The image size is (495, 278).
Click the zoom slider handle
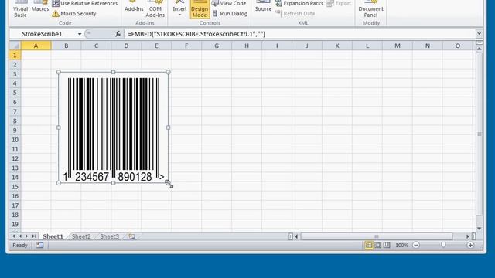click(443, 245)
